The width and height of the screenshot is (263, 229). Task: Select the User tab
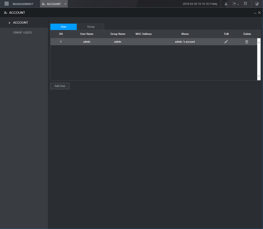coord(64,27)
